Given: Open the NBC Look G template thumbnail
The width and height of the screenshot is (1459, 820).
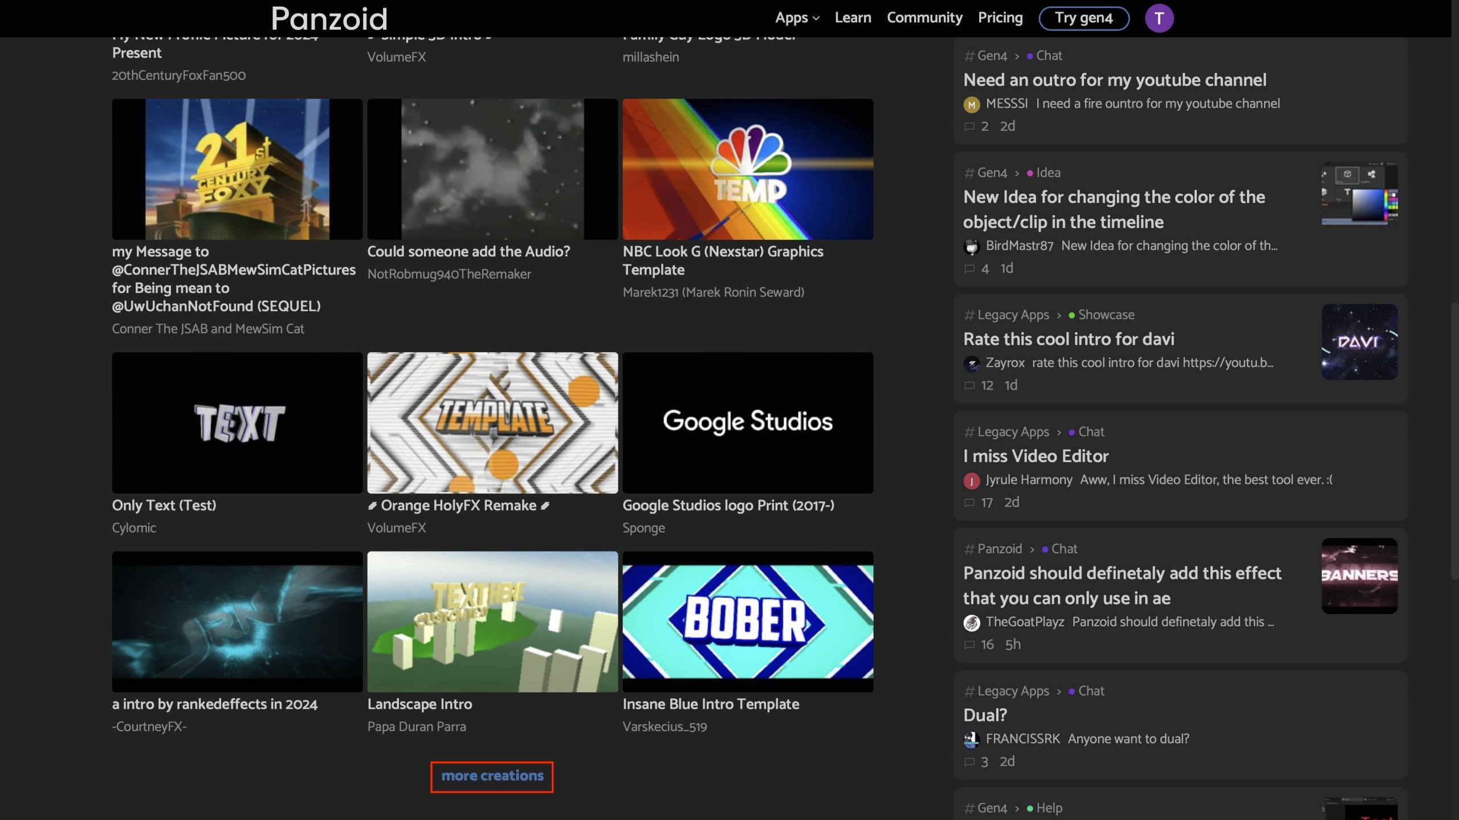Looking at the screenshot, I should [x=747, y=169].
